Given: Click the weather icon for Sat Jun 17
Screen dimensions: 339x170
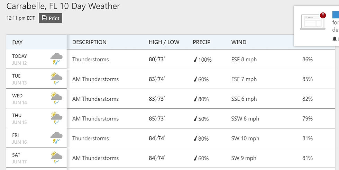Looking at the screenshot, I should [56, 158].
